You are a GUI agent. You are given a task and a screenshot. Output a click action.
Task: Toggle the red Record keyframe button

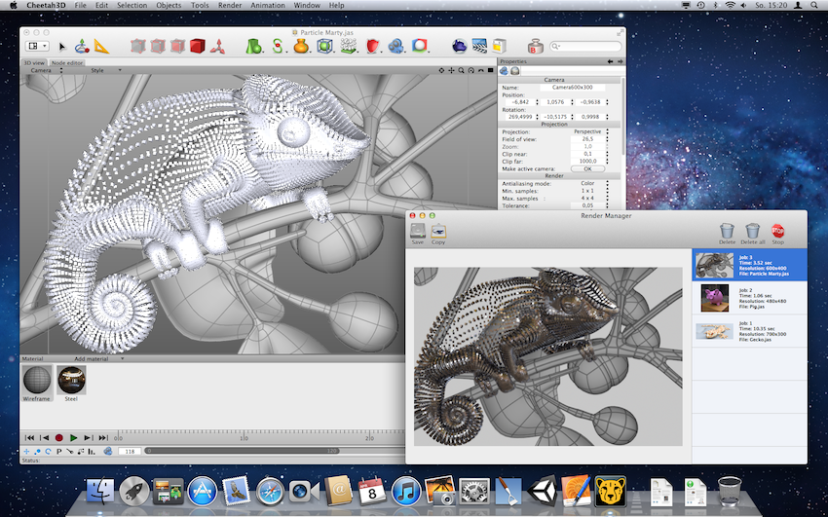58,438
